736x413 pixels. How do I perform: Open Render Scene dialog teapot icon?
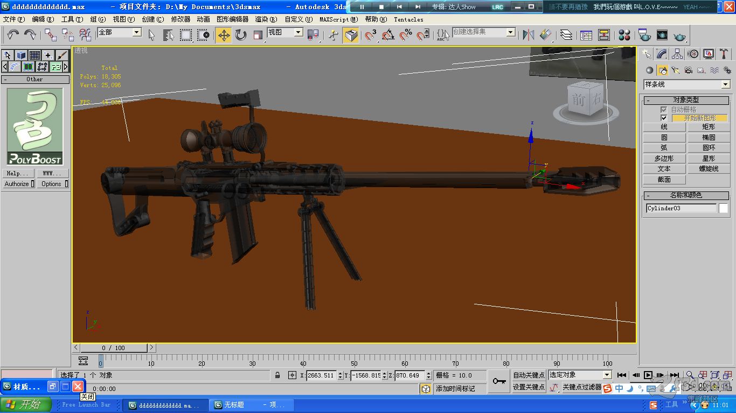[x=644, y=35]
